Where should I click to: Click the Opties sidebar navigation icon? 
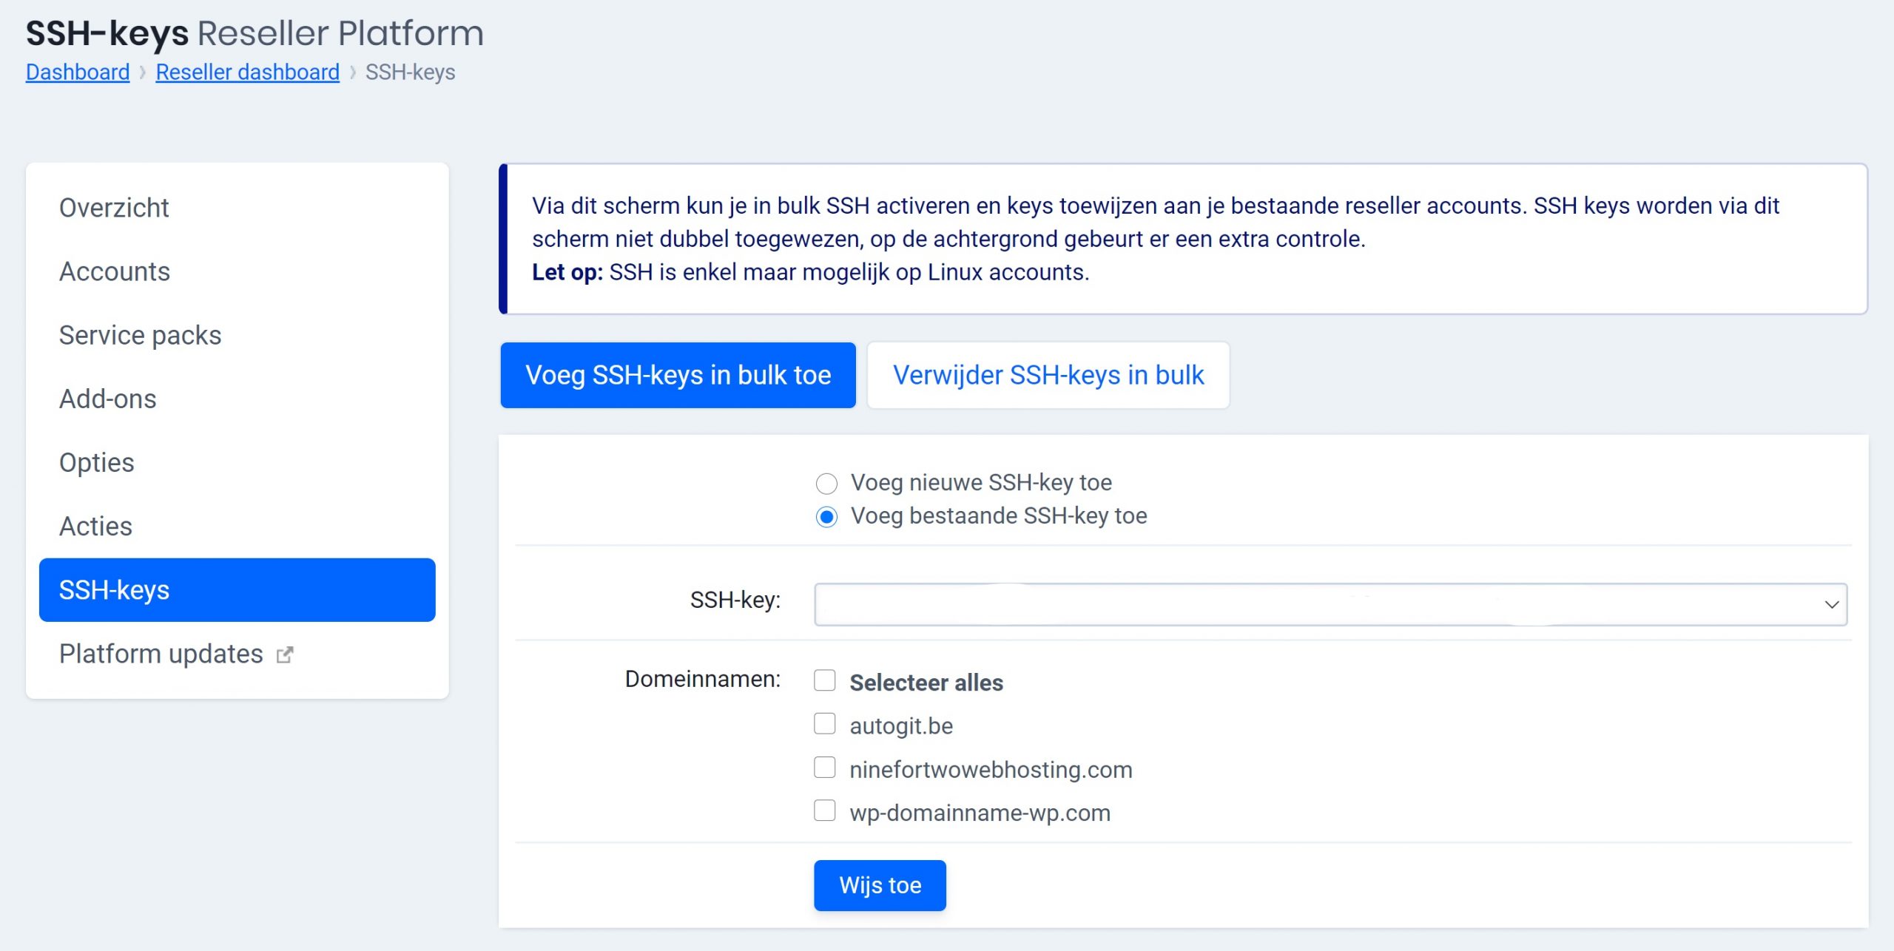(x=97, y=462)
